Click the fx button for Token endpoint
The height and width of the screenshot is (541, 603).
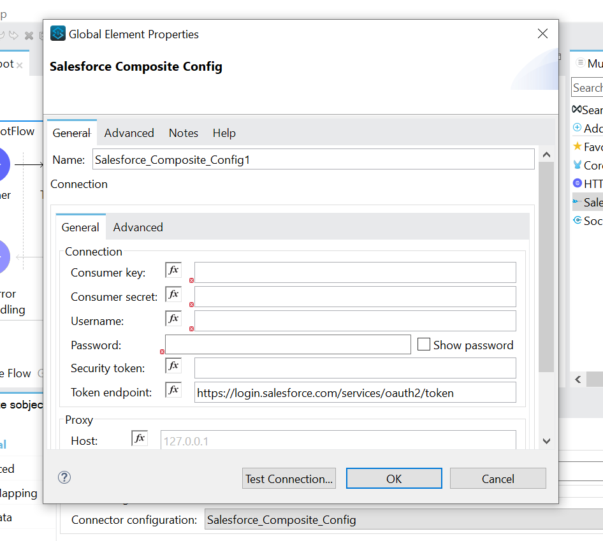(173, 390)
